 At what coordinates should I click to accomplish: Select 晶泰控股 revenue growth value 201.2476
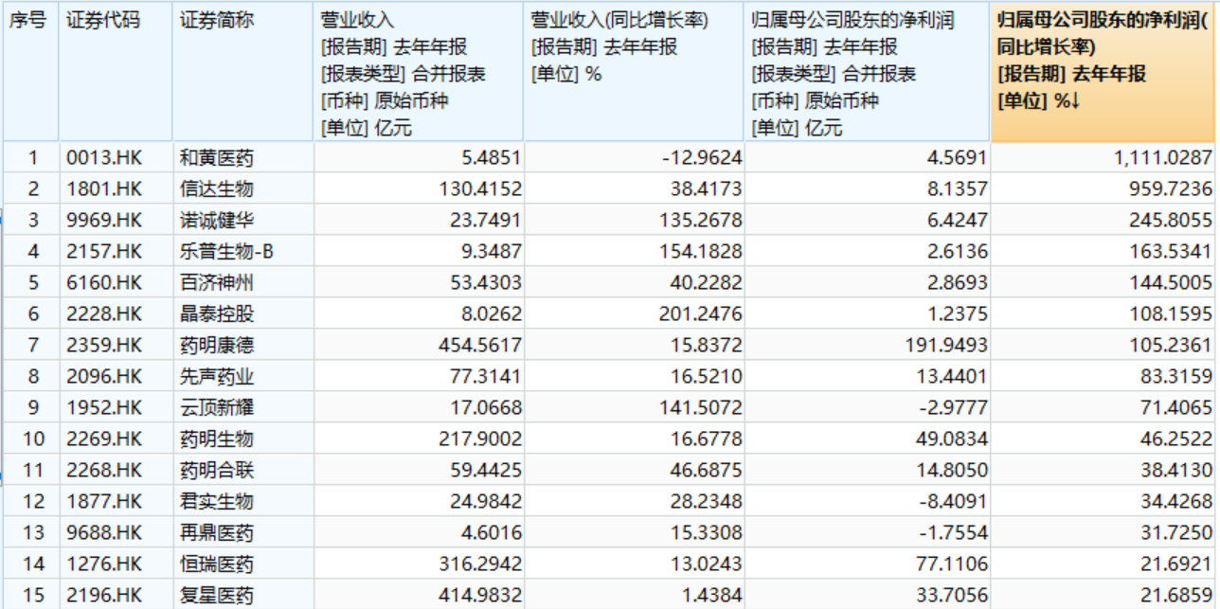point(703,313)
